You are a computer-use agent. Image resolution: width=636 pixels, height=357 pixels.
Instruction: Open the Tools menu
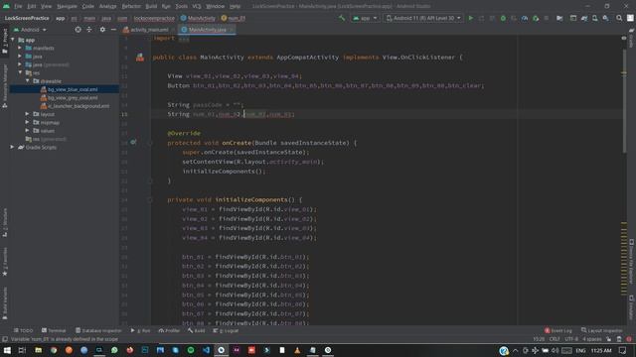point(181,6)
